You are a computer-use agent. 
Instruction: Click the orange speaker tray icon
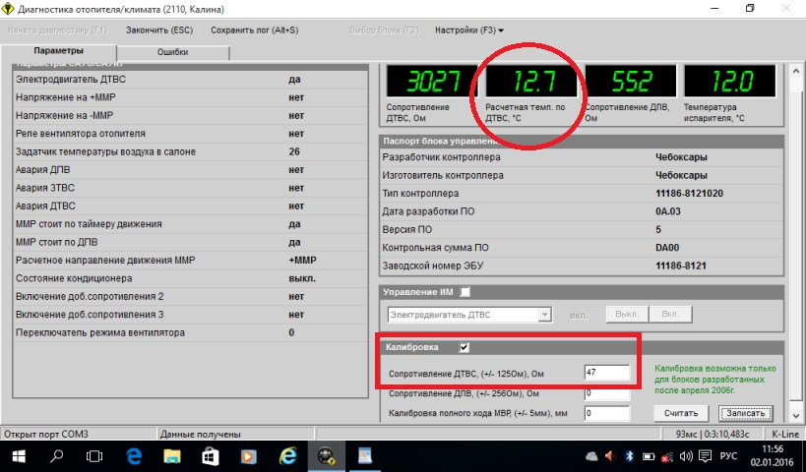pos(610,456)
